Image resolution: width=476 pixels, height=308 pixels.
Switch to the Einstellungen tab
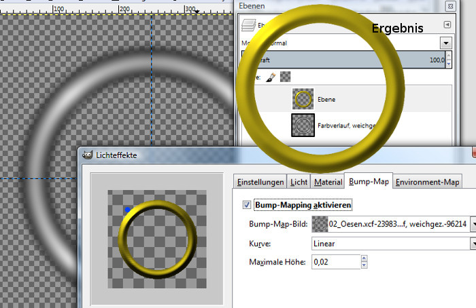(x=259, y=182)
